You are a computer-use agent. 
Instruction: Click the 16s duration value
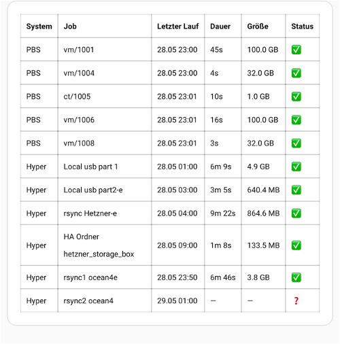[x=216, y=120]
